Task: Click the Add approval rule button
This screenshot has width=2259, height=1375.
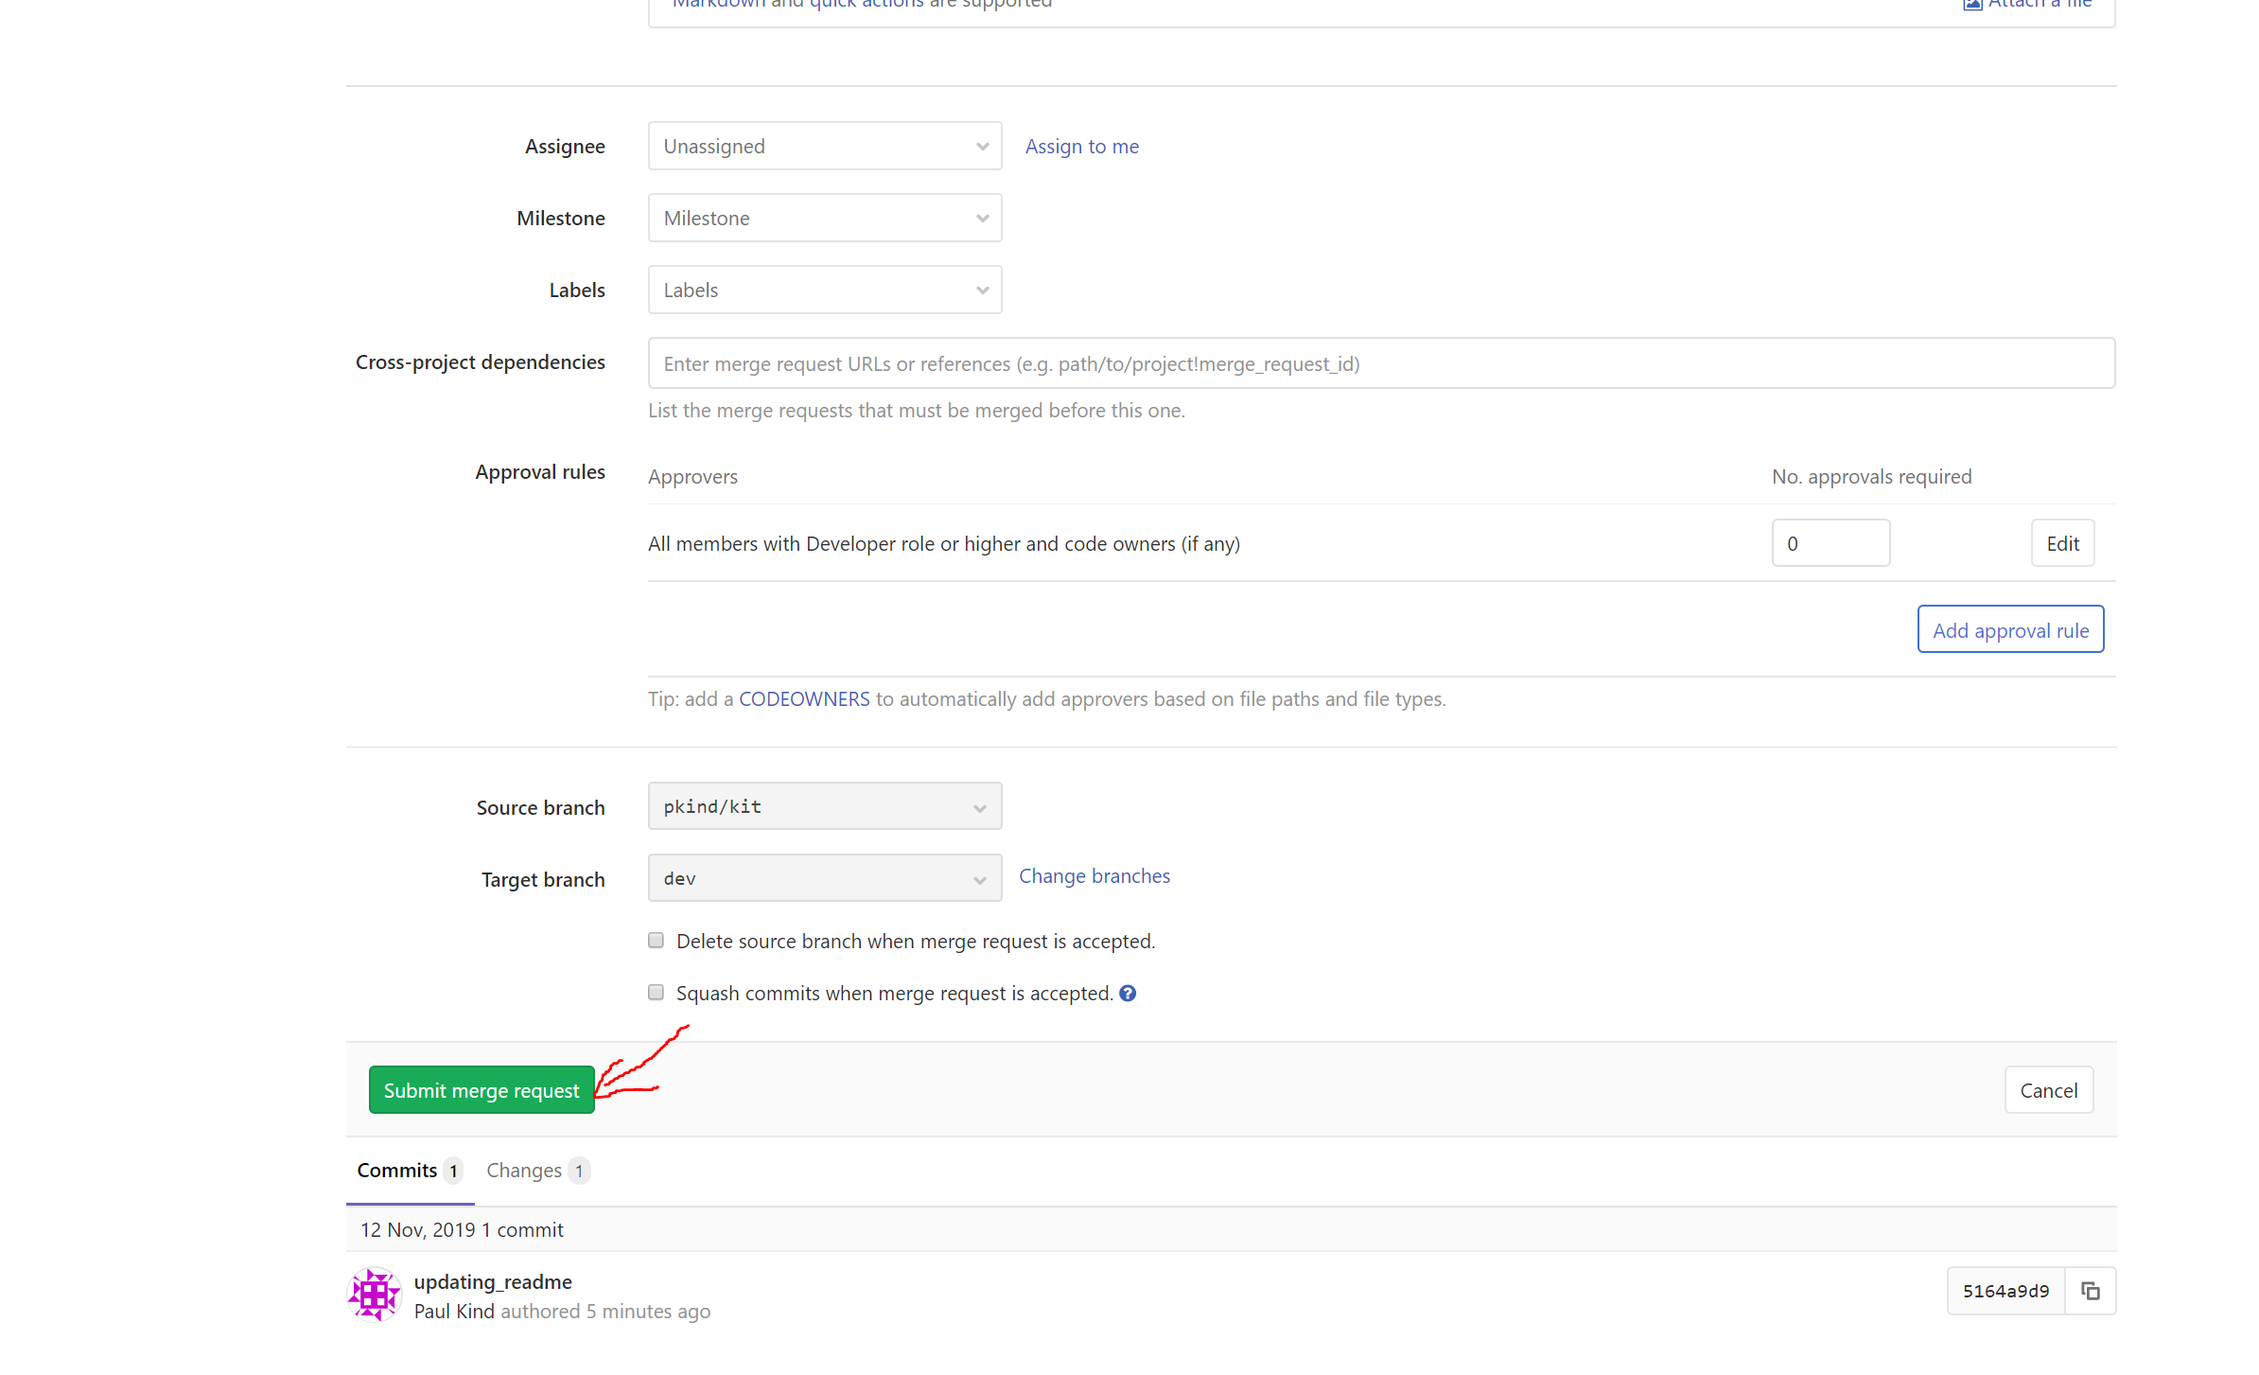Action: point(2010,628)
